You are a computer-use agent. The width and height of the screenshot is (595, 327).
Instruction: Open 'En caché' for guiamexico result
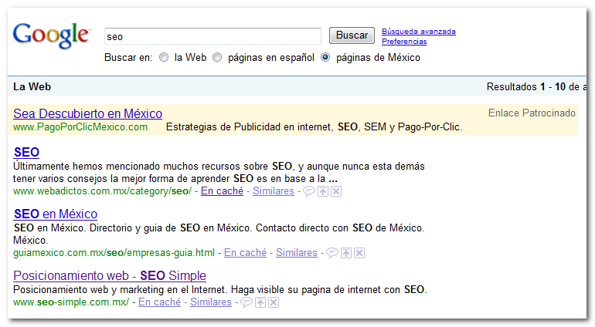tap(245, 253)
